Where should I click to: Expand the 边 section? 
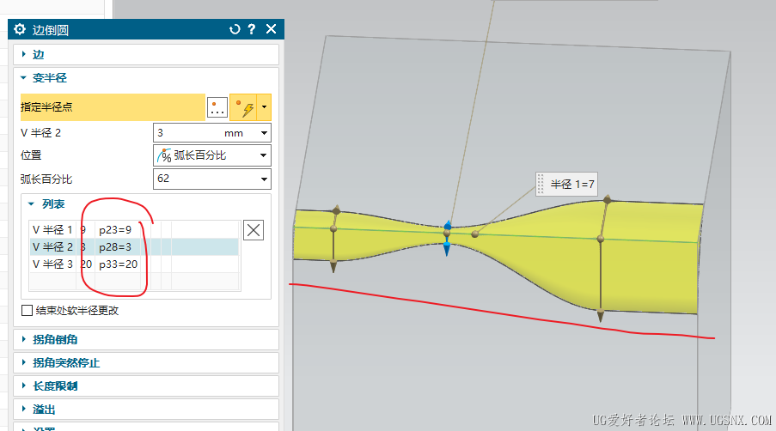click(146, 54)
